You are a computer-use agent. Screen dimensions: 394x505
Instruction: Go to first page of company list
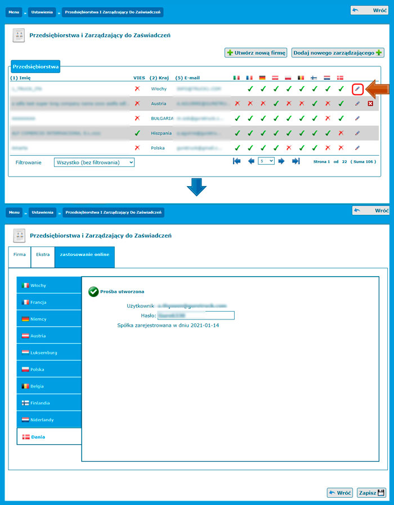[236, 161]
